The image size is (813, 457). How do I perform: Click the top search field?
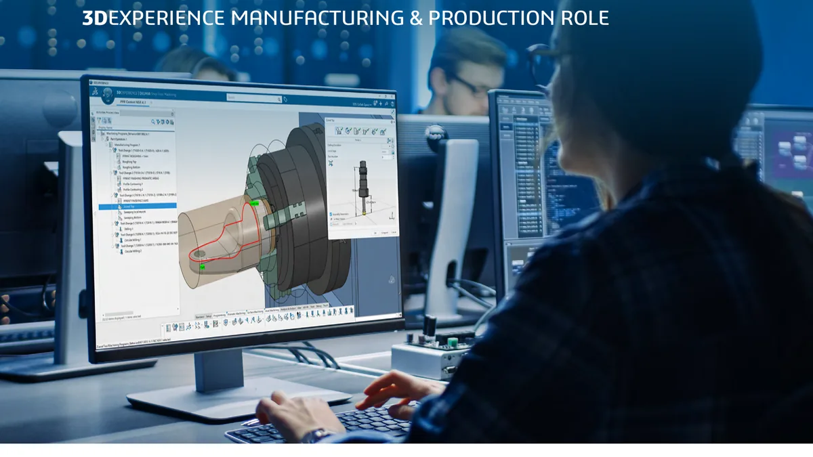[x=254, y=99]
